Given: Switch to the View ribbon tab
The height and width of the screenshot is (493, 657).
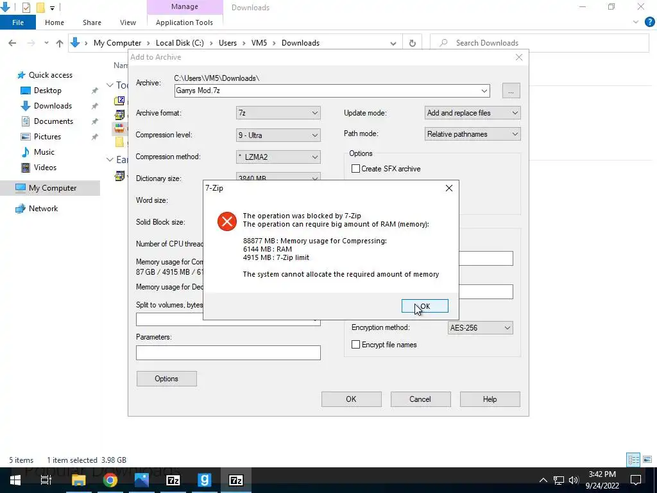Looking at the screenshot, I should click(128, 22).
